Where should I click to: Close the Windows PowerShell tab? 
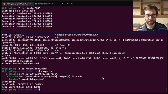(62, 4)
